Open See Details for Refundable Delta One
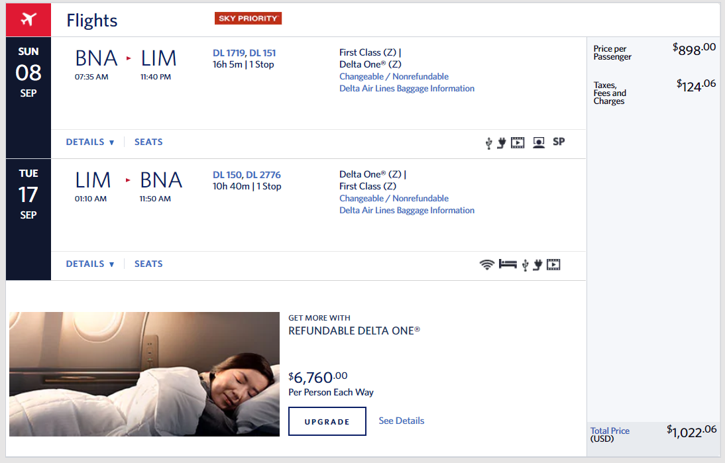Image resolution: width=725 pixels, height=463 pixels. click(x=401, y=421)
